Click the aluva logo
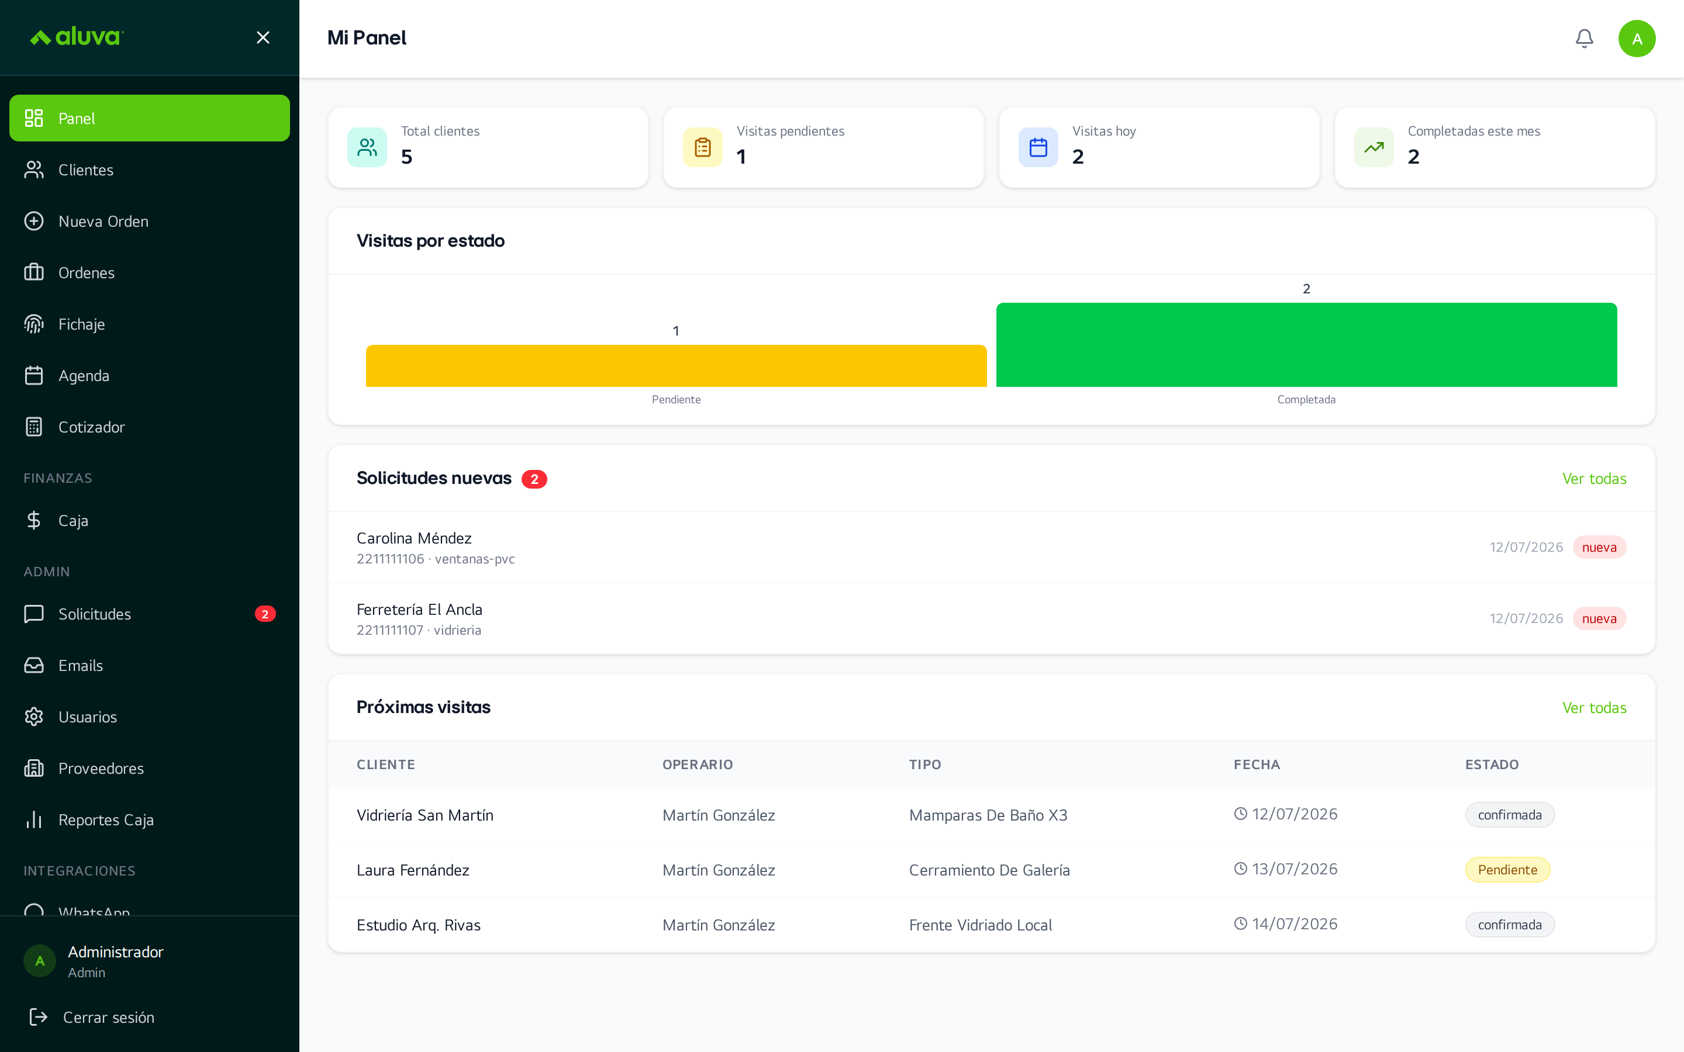This screenshot has width=1684, height=1052. tap(77, 37)
